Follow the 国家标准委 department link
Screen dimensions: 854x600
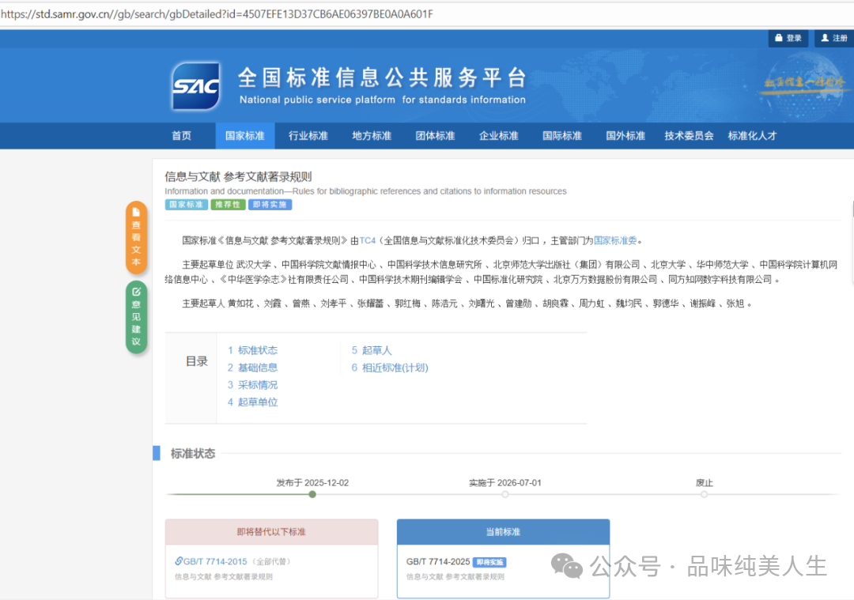point(615,240)
